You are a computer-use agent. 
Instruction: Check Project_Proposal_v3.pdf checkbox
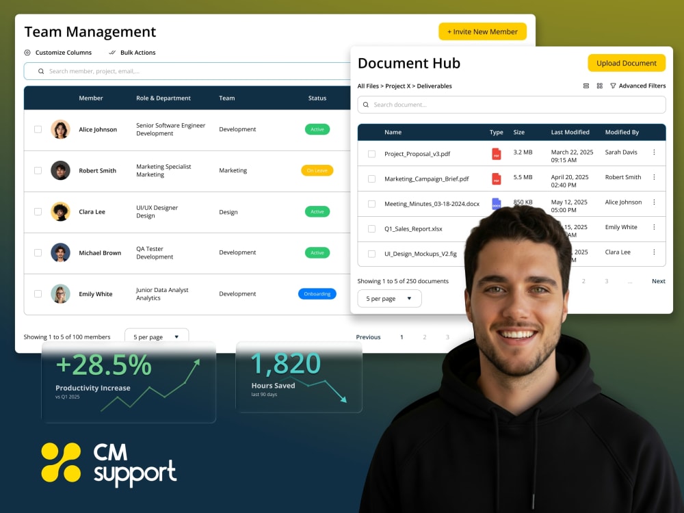(371, 154)
